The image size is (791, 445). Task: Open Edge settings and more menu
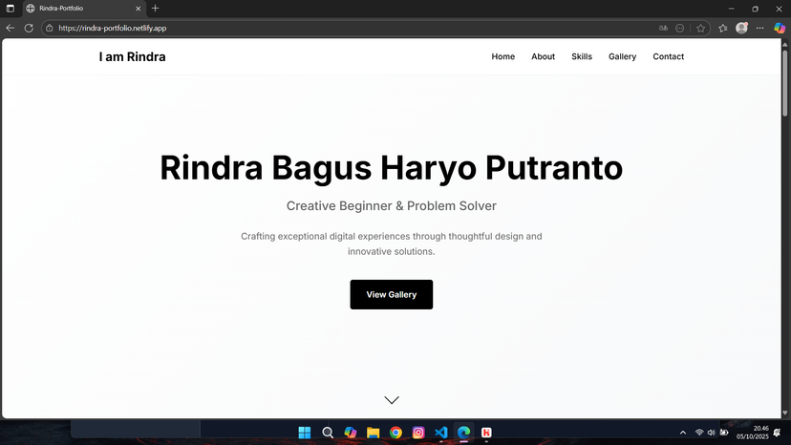(x=759, y=29)
